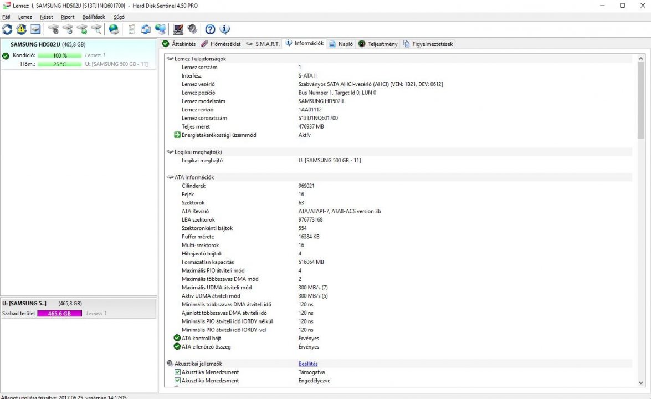
Task: Click the yellow warning triangle toolbar icon
Action: click(22, 29)
